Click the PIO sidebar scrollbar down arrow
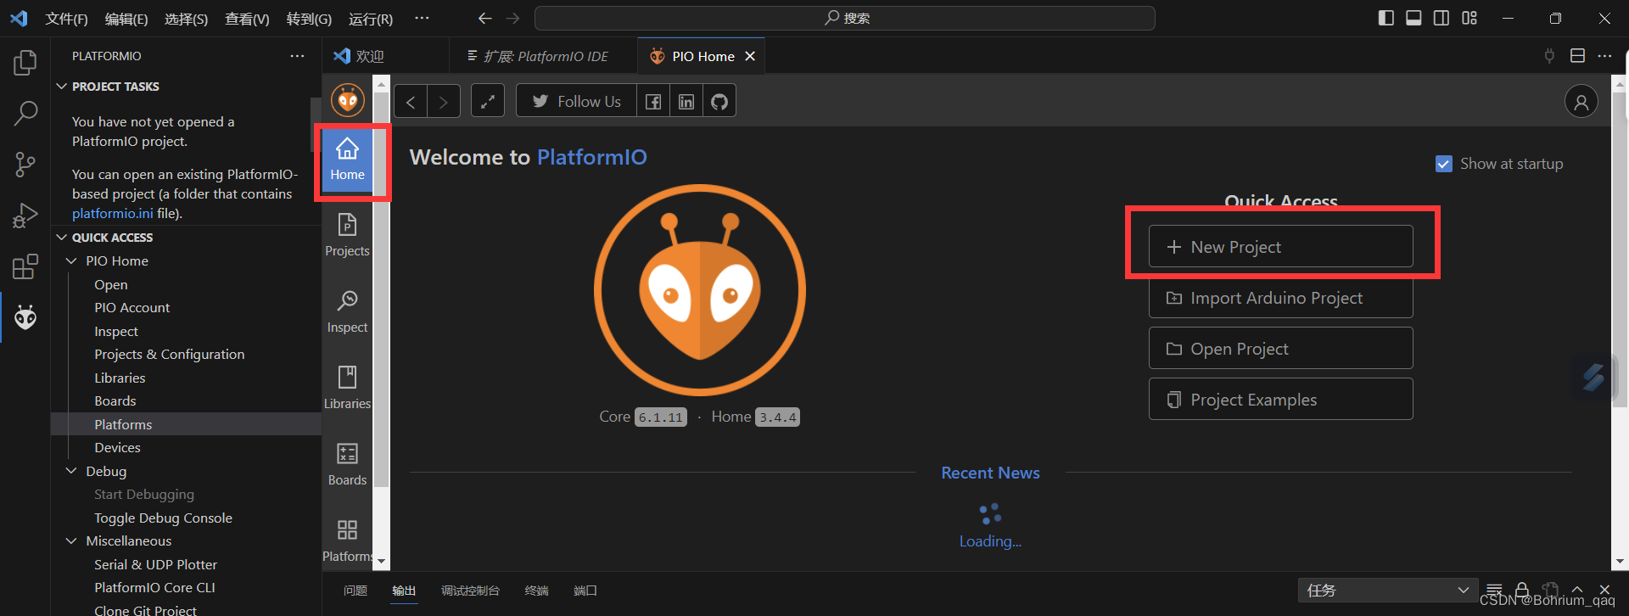This screenshot has height=616, width=1629. coord(382,561)
